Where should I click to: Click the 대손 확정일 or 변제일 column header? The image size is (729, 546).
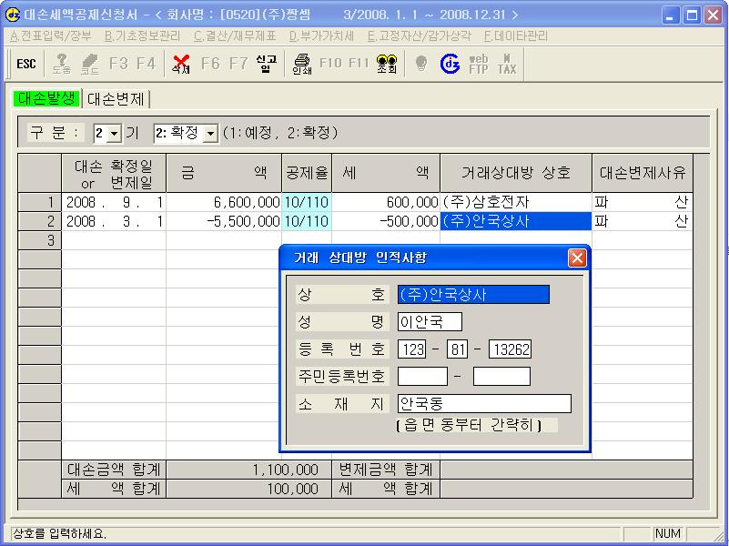[114, 173]
